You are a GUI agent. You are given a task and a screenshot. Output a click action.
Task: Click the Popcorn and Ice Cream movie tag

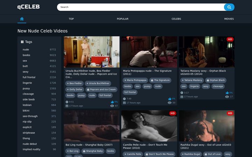pyautogui.click(x=101, y=90)
